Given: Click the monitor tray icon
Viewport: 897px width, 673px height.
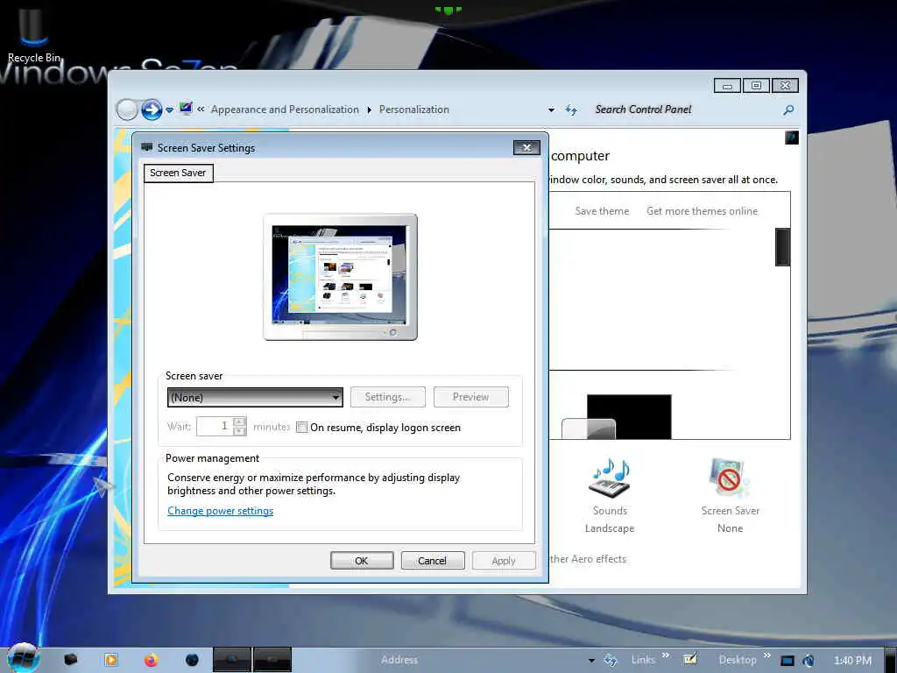Looking at the screenshot, I should pyautogui.click(x=788, y=661).
